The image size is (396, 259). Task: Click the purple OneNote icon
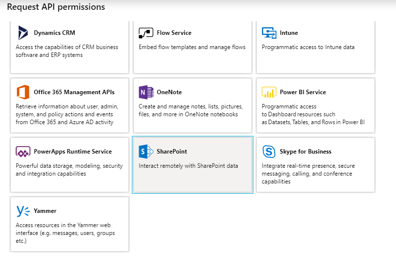pyautogui.click(x=146, y=92)
